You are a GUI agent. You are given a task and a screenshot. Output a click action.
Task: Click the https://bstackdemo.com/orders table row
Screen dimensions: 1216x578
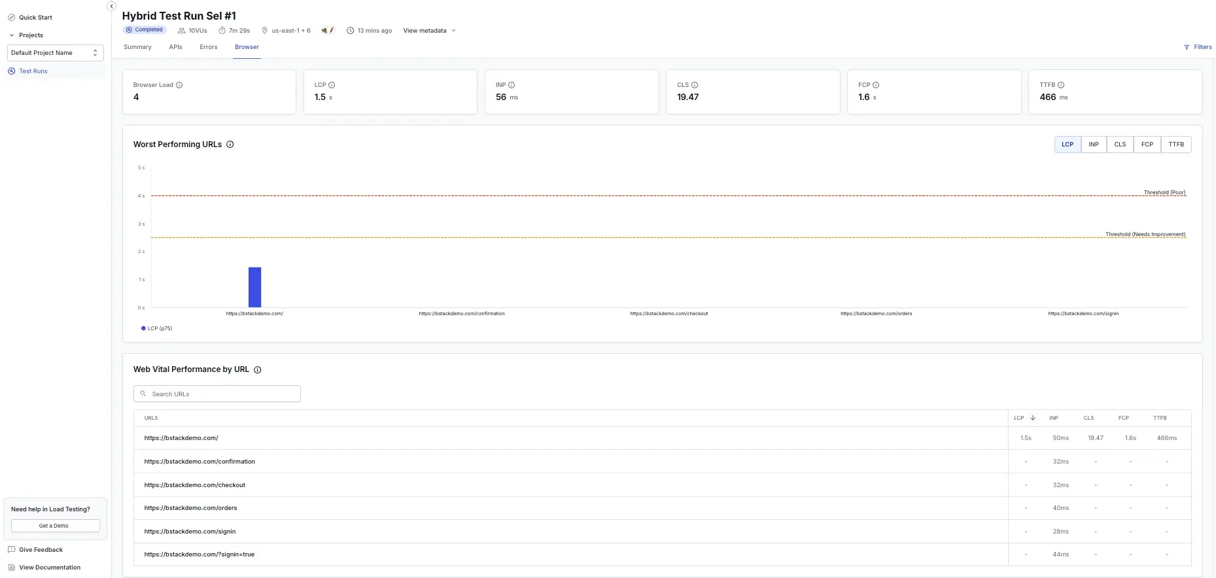pos(663,508)
